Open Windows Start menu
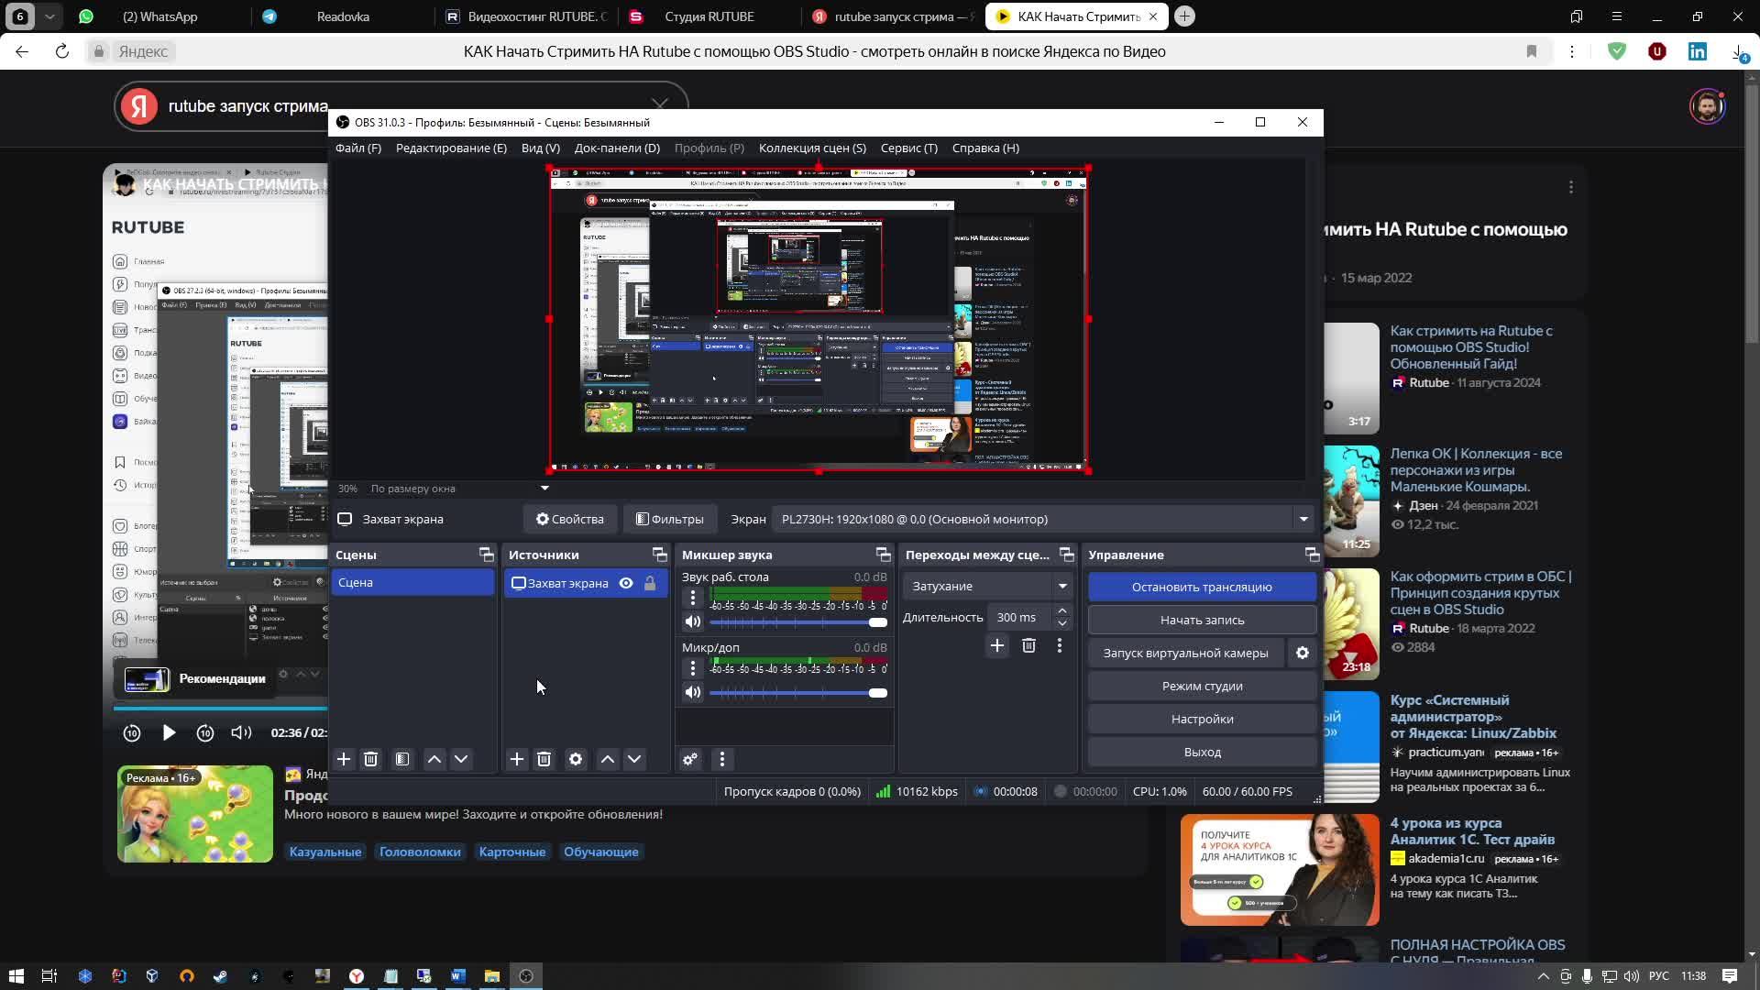 pyautogui.click(x=16, y=976)
